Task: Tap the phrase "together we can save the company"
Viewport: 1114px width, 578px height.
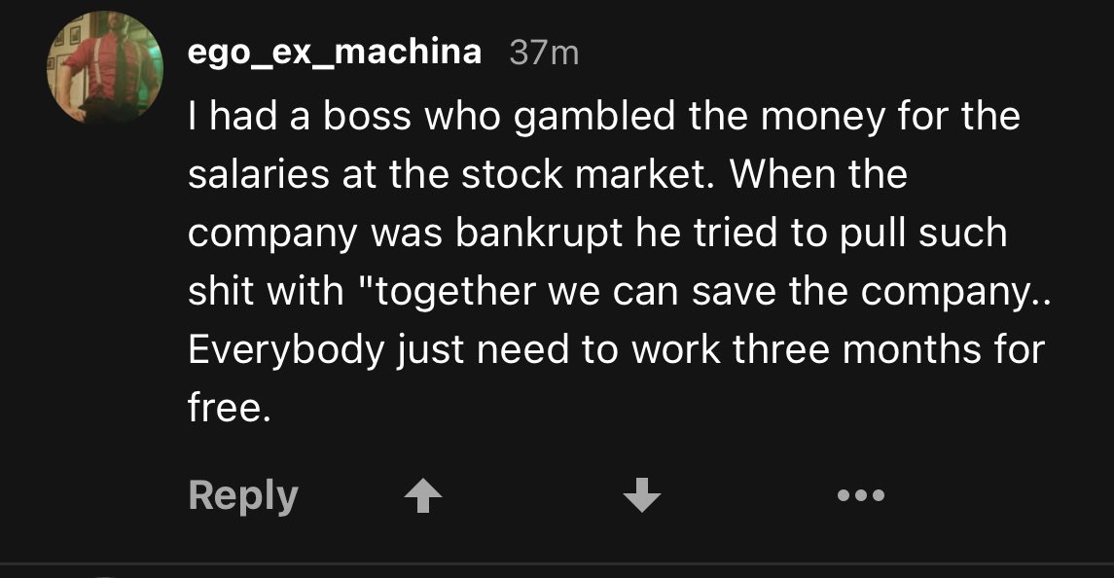Action: point(699,292)
